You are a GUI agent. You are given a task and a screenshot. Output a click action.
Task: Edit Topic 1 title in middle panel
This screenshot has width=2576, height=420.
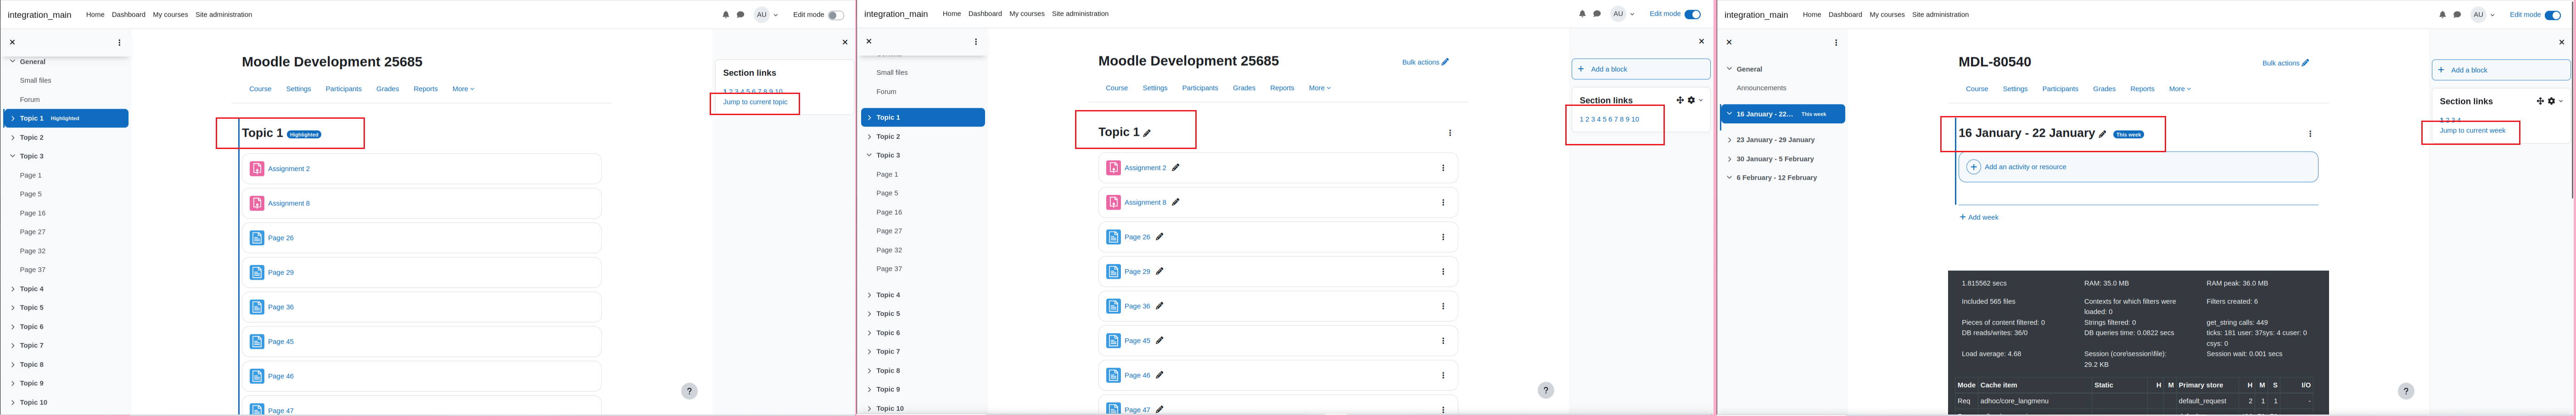(x=1147, y=133)
